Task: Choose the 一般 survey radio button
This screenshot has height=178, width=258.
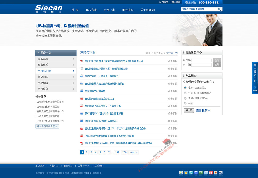Action: [185, 103]
